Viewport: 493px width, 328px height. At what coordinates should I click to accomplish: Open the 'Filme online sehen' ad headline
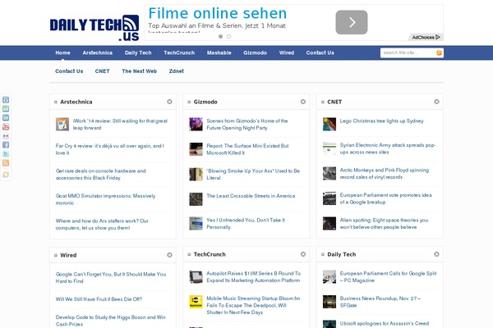(x=218, y=13)
